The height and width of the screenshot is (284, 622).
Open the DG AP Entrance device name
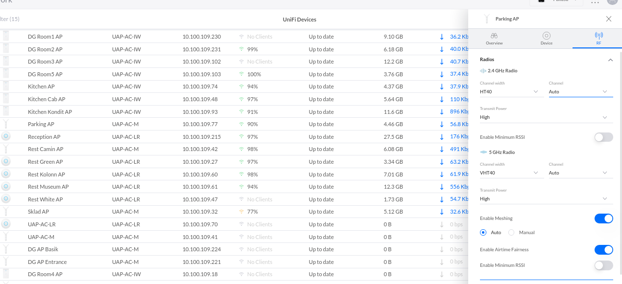point(48,262)
